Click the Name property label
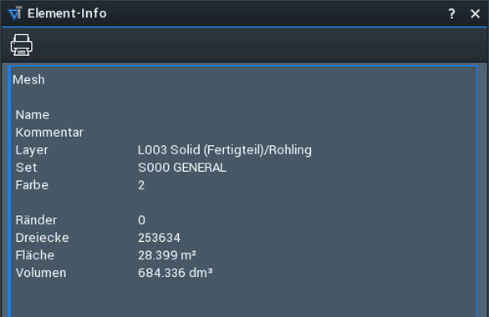This screenshot has height=317, width=489. point(33,115)
